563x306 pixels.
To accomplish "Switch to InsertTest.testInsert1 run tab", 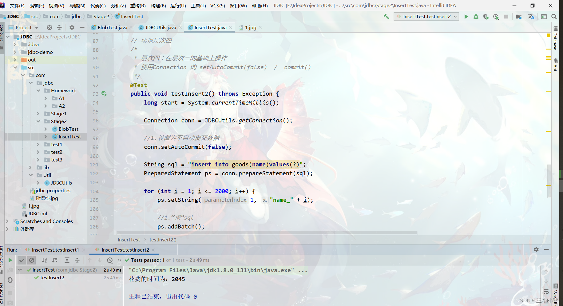I will 55,250.
